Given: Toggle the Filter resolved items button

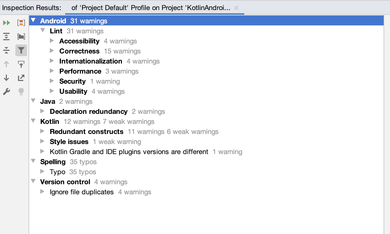Looking at the screenshot, I should [21, 50].
